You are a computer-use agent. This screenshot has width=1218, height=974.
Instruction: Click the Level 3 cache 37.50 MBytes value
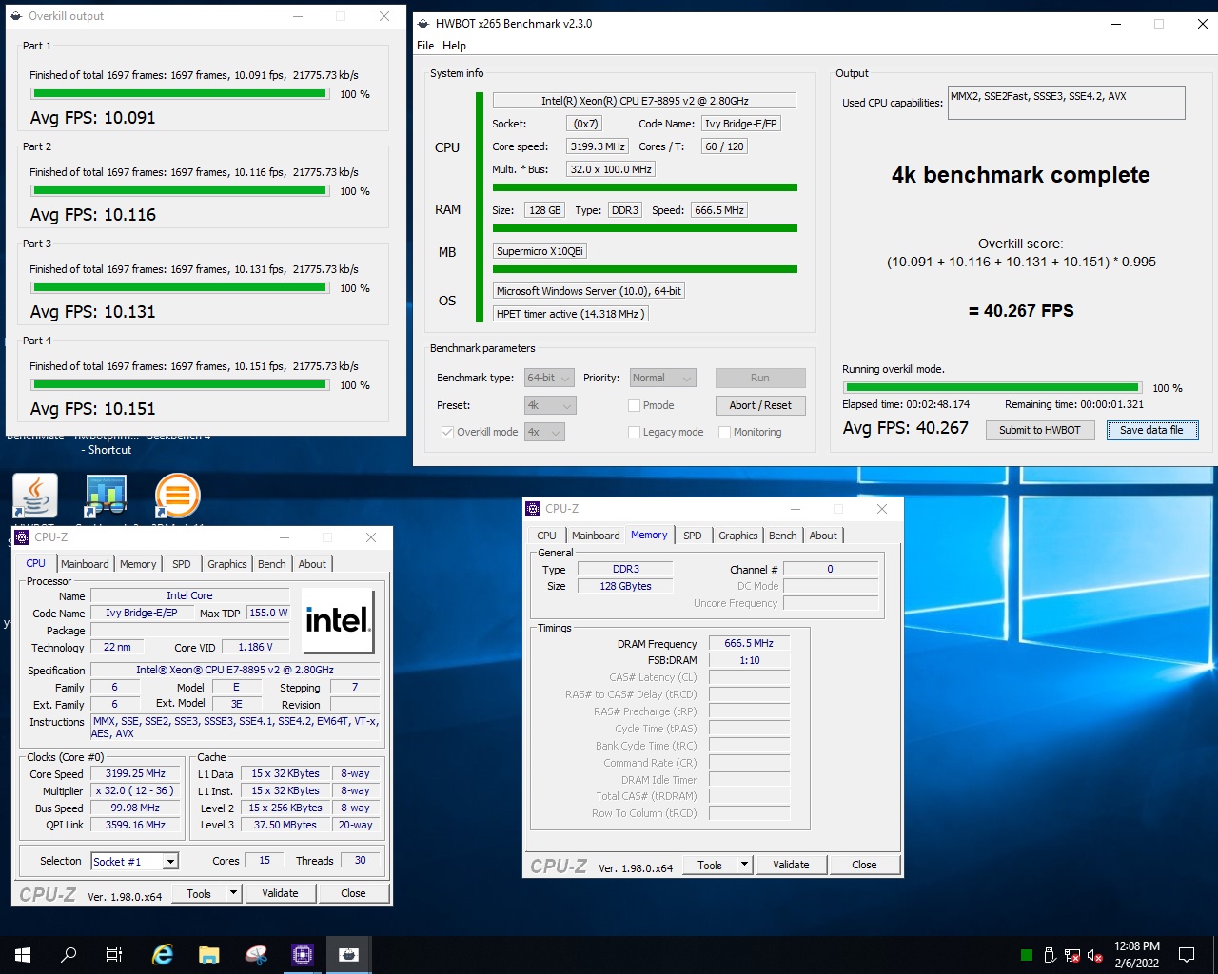pos(285,826)
